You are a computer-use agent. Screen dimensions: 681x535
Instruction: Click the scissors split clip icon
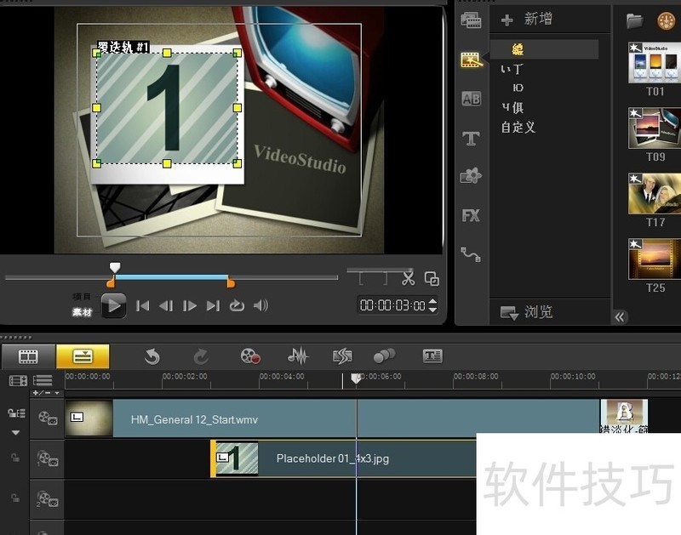pos(409,278)
